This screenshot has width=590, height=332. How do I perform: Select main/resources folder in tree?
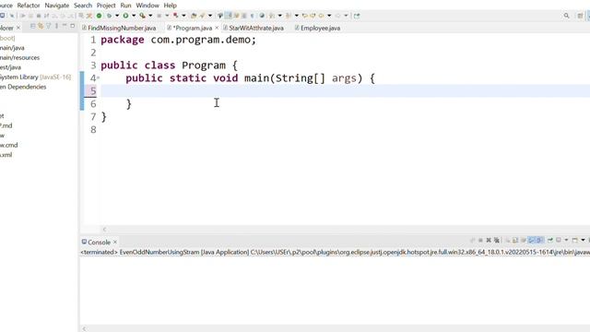[19, 57]
